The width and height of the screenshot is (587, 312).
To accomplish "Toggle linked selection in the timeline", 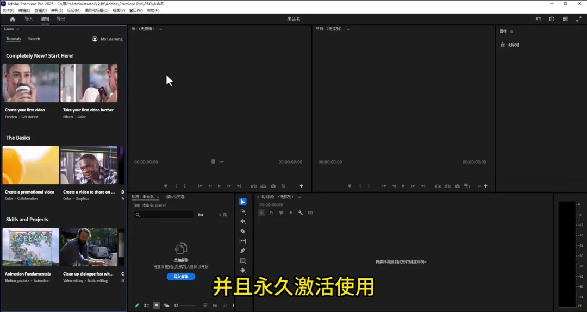I will (x=281, y=213).
